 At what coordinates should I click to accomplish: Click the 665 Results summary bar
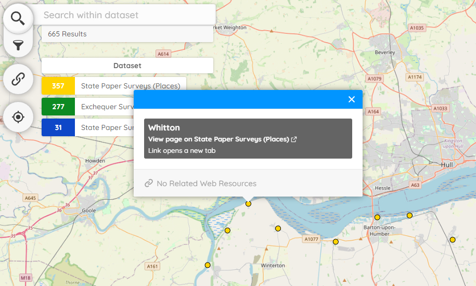click(127, 34)
